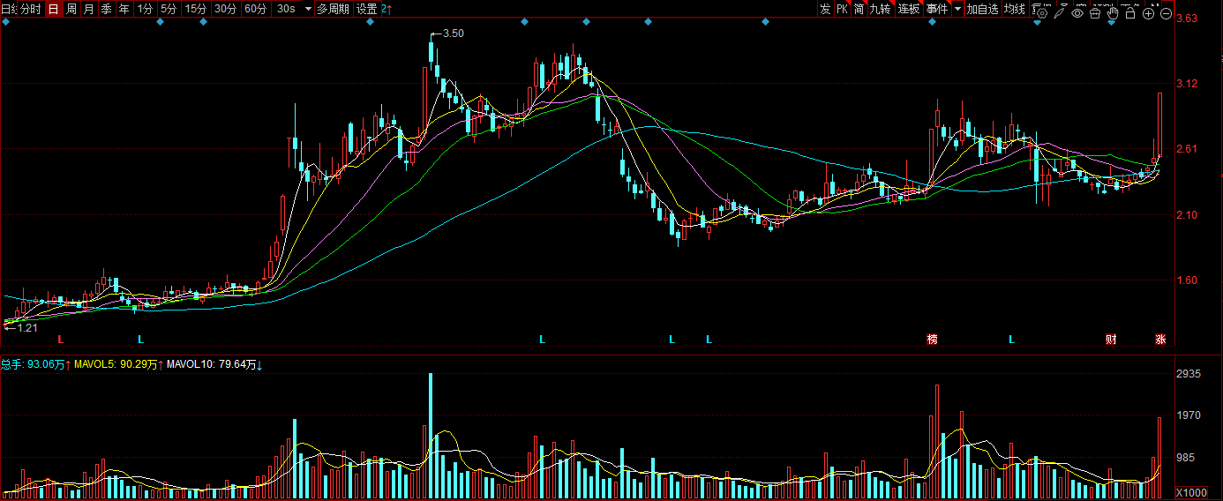Viewport: 1223px width, 501px height.
Task: Expand the dropdown arrow next to 事件
Action: coord(958,9)
